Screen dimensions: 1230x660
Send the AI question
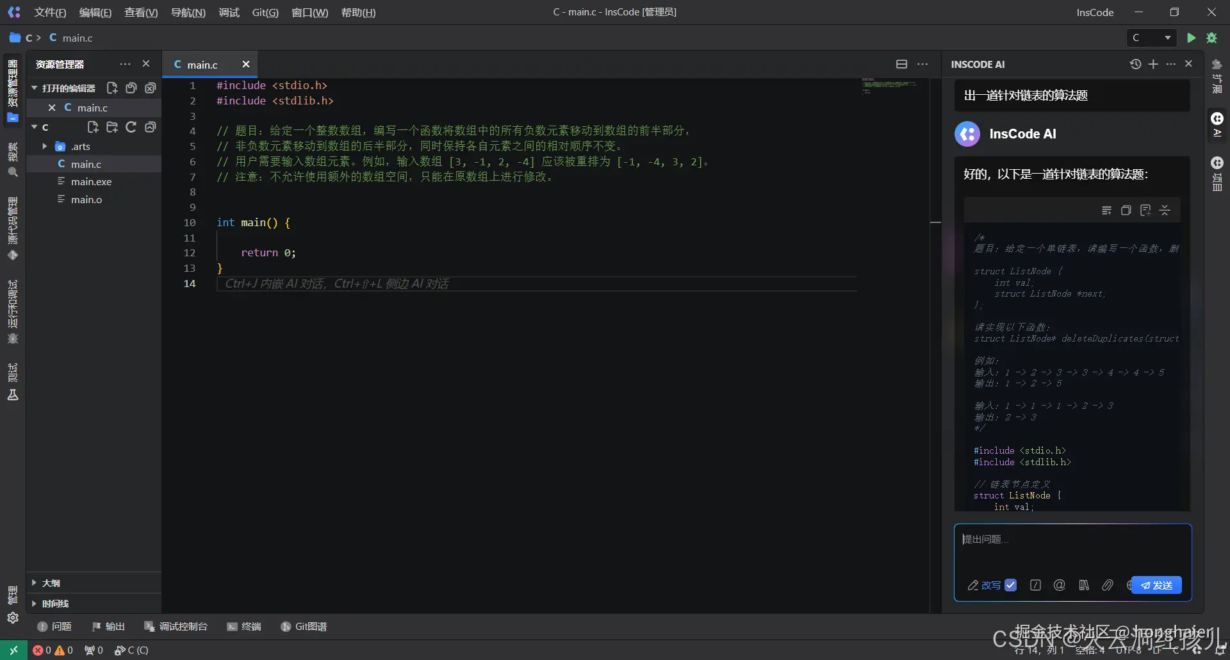click(1156, 585)
